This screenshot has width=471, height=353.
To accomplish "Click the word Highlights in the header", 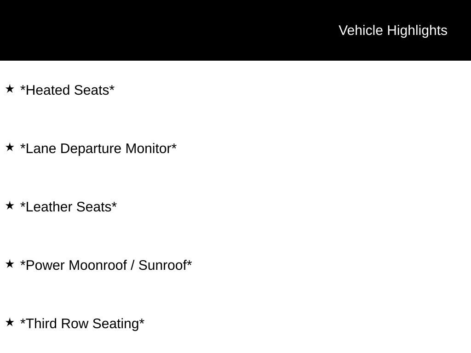I will pyautogui.click(x=417, y=31).
